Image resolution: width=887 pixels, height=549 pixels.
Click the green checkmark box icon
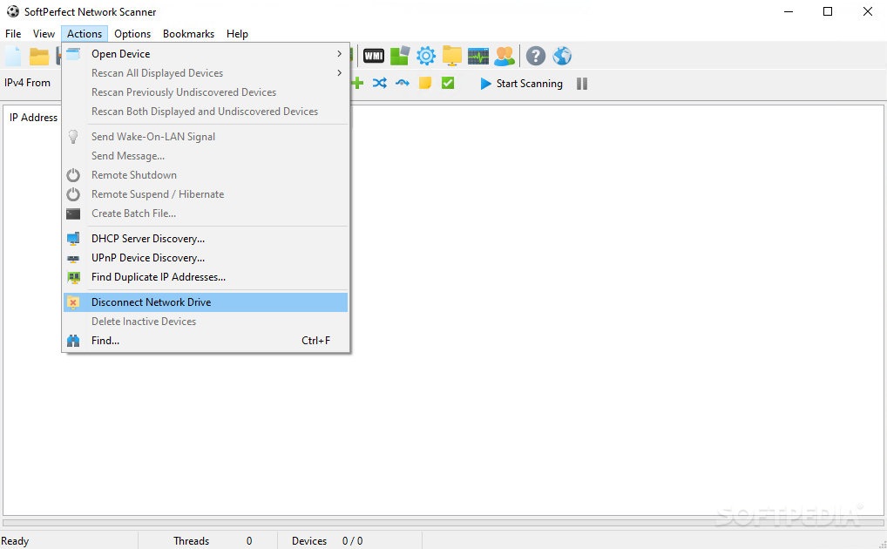click(x=448, y=83)
